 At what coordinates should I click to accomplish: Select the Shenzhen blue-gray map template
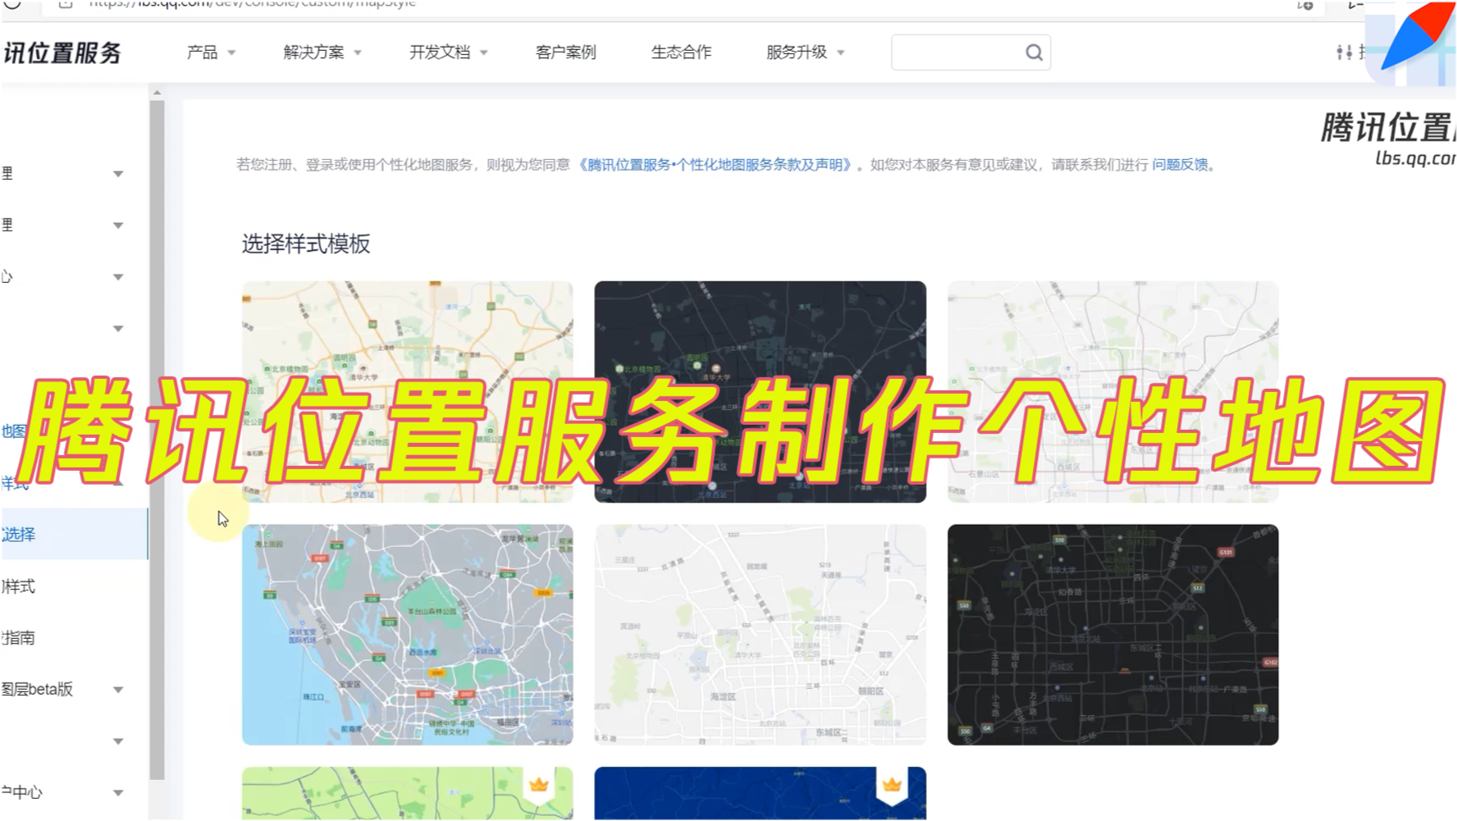click(x=407, y=635)
